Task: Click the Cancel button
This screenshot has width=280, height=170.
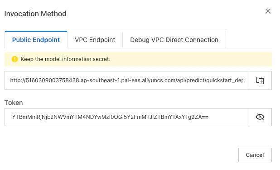Action: [255, 155]
